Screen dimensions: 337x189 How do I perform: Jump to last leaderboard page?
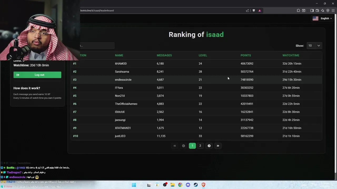point(218,146)
